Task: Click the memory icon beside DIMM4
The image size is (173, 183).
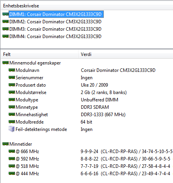Action: tap(5, 36)
